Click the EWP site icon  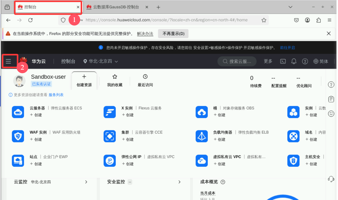coord(18,161)
